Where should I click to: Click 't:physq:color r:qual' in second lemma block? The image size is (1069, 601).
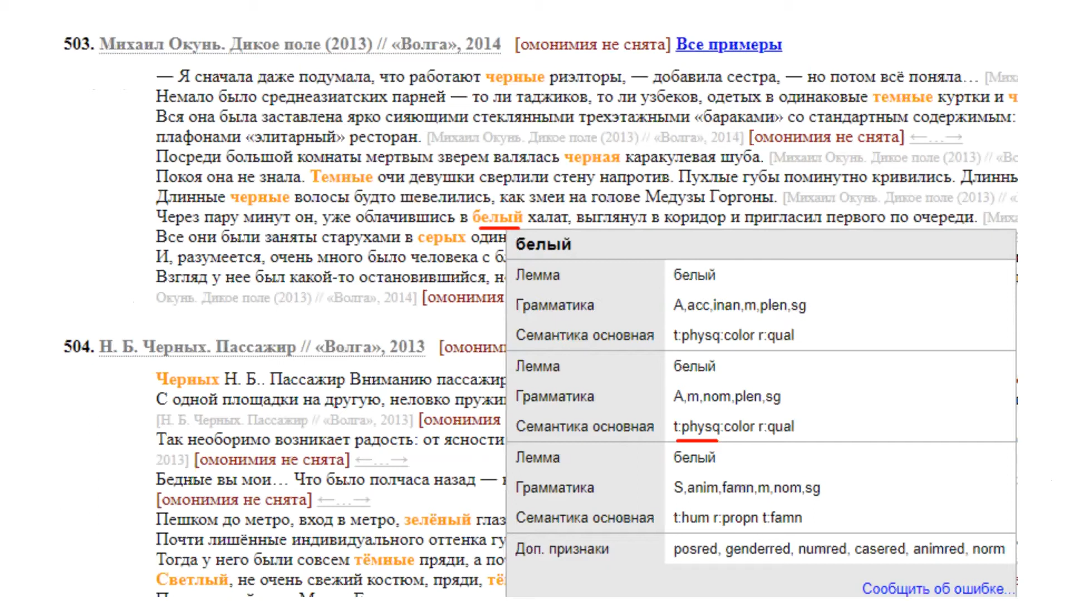(733, 426)
